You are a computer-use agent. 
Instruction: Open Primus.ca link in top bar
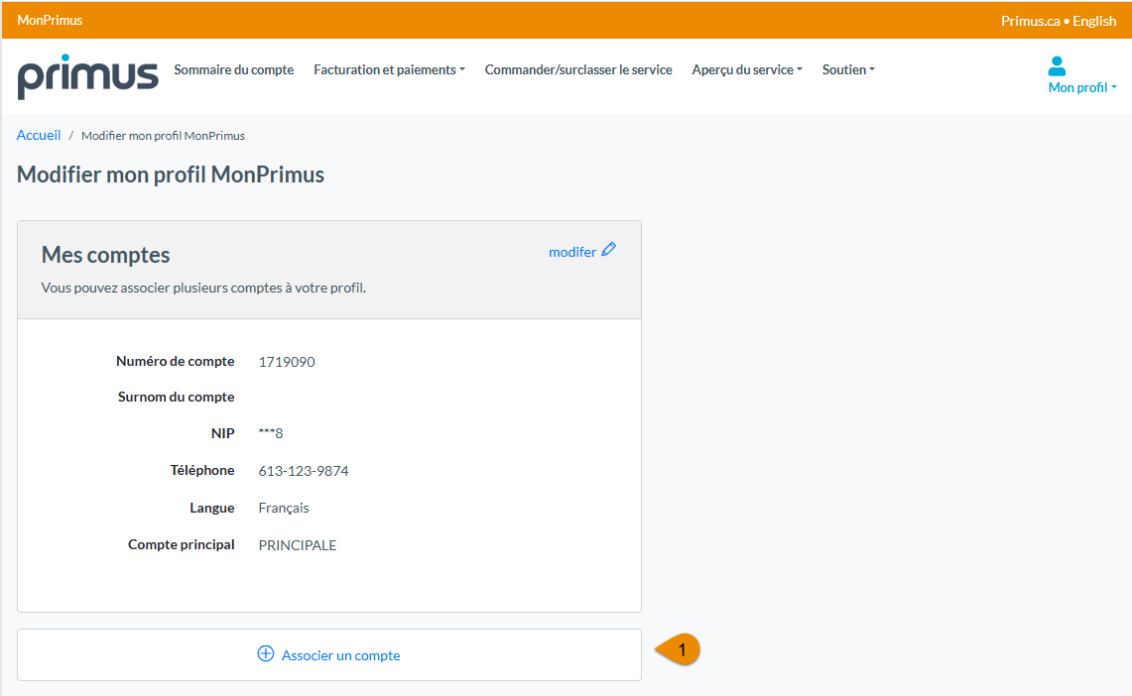coord(1030,21)
